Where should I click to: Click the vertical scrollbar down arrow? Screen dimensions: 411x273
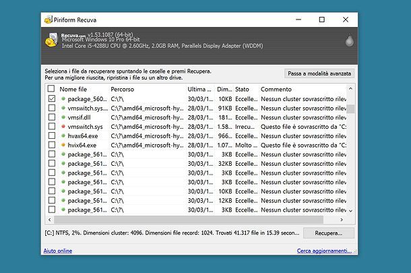(x=351, y=210)
